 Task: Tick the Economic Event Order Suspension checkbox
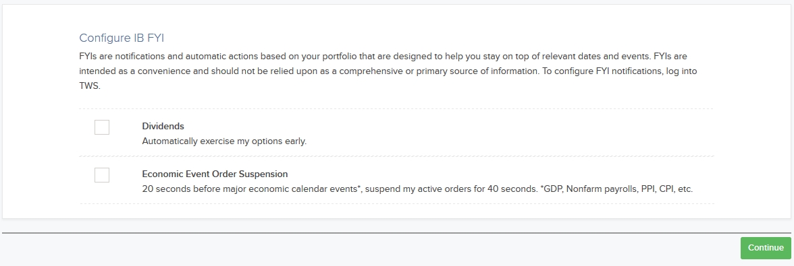click(x=102, y=175)
